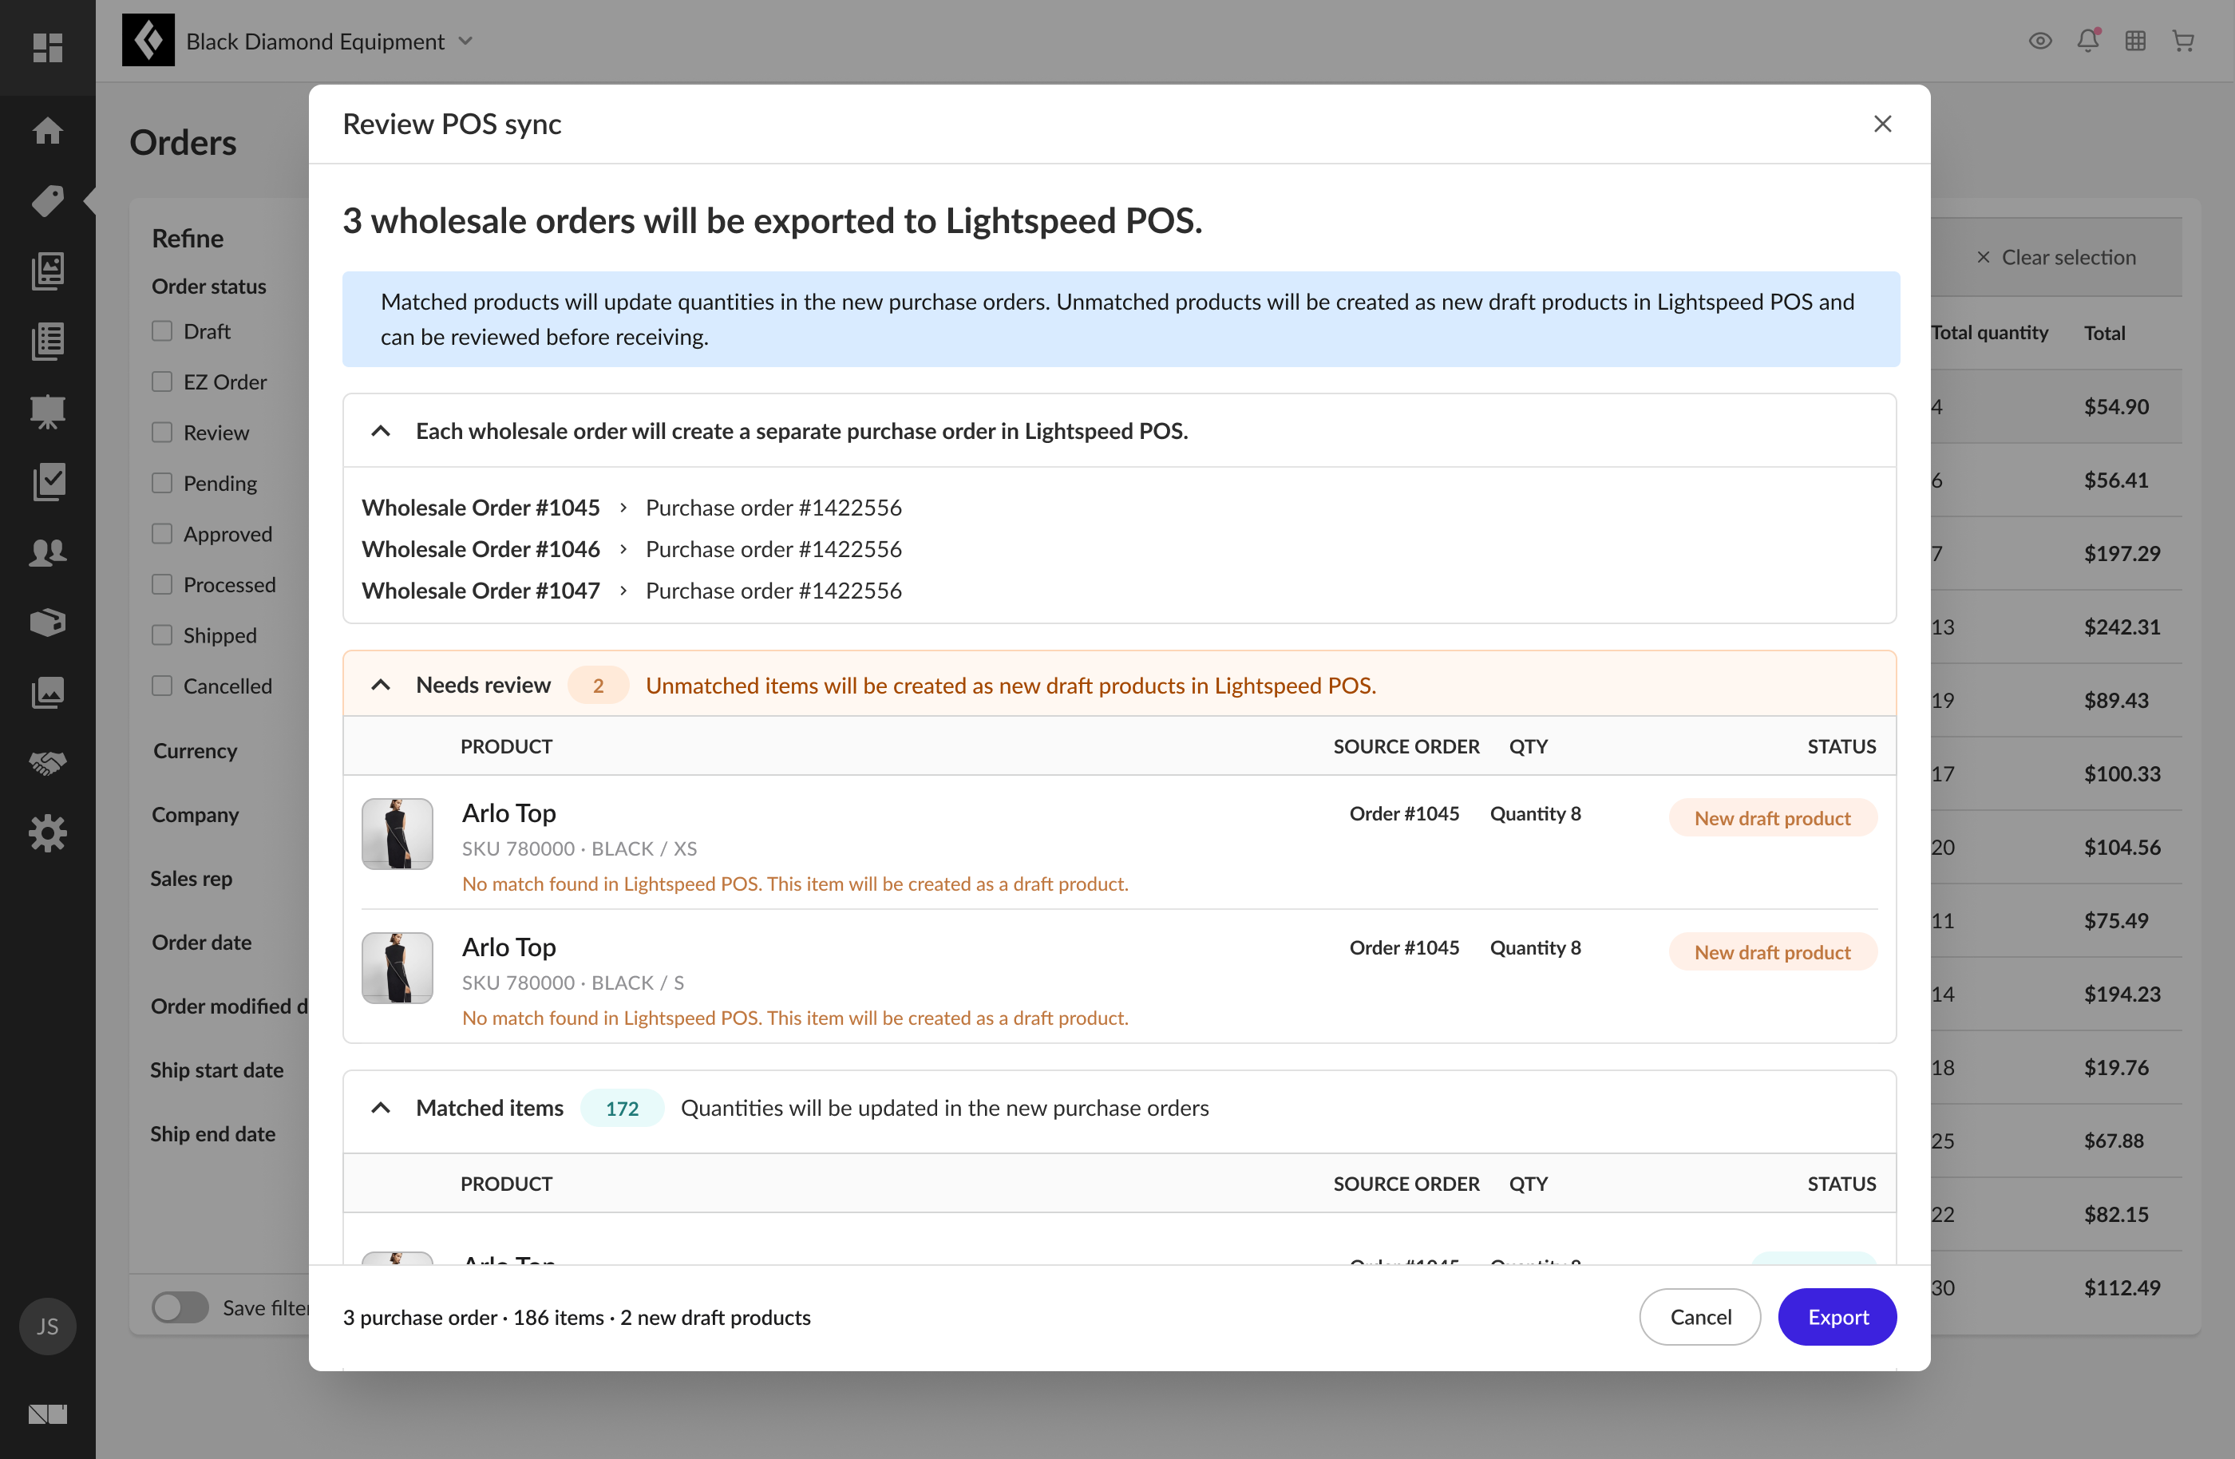The image size is (2235, 1459).
Task: Check the Review status filter
Action: pos(161,432)
